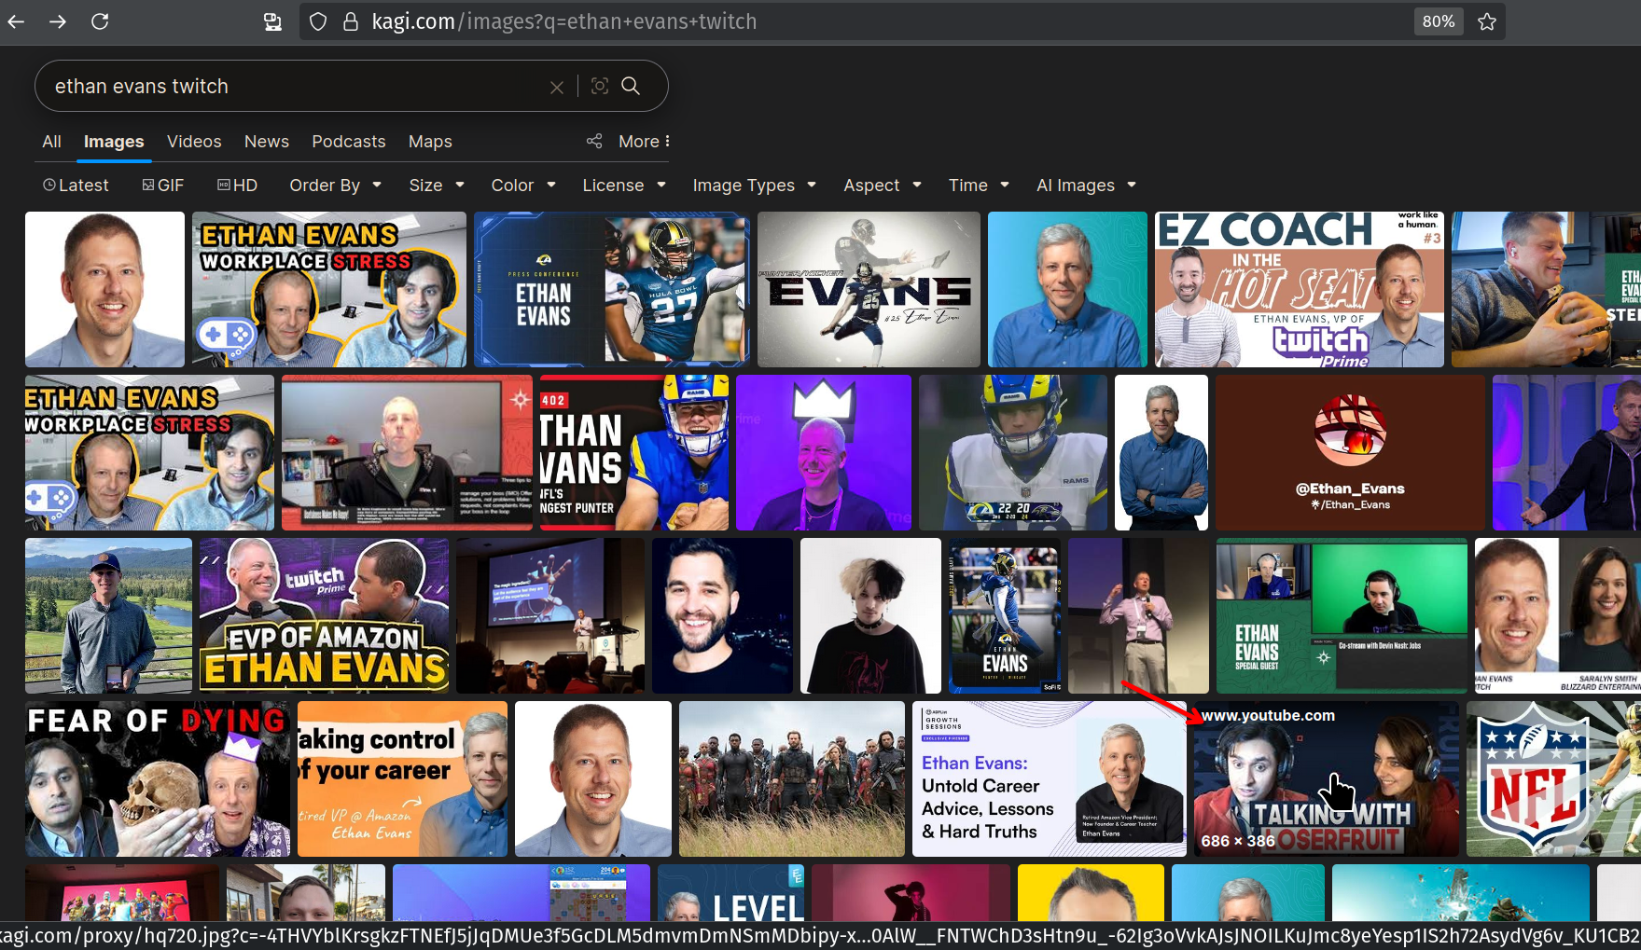Expand the Order By dropdown
Image resolution: width=1641 pixels, height=950 pixels.
point(335,186)
